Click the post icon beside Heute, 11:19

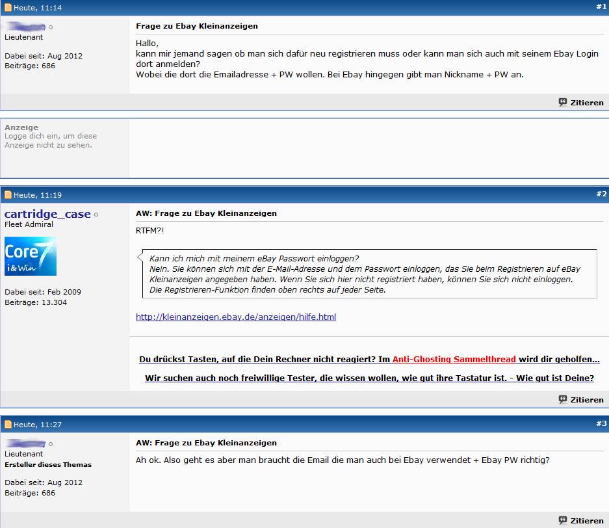coord(8,194)
